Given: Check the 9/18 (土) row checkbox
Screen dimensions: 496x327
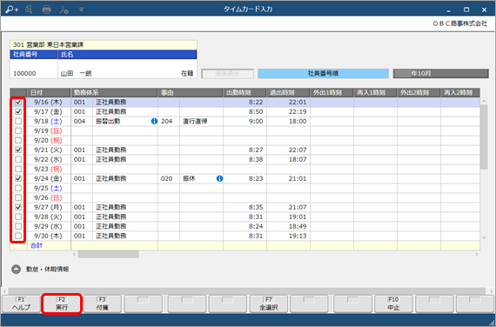Looking at the screenshot, I should [18, 121].
